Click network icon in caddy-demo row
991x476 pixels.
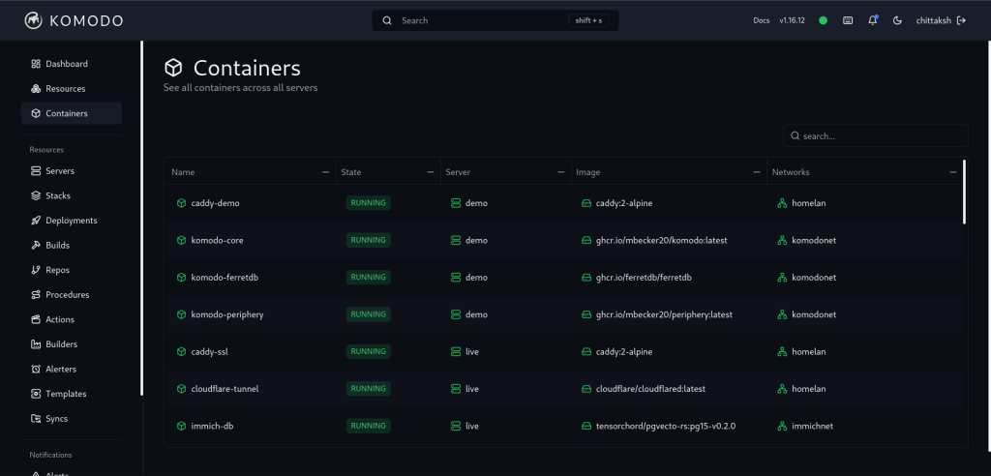pyautogui.click(x=782, y=203)
